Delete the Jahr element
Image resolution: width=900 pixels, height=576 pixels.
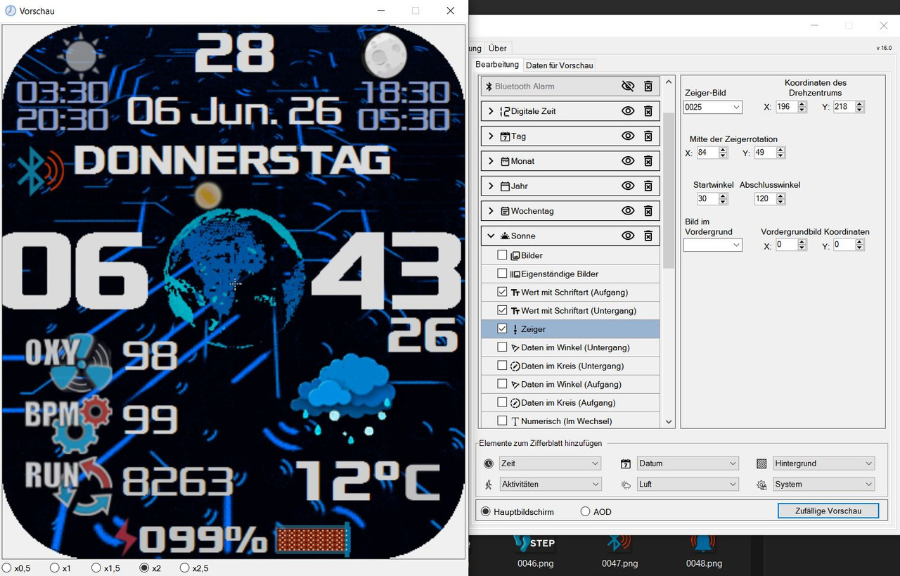click(648, 186)
